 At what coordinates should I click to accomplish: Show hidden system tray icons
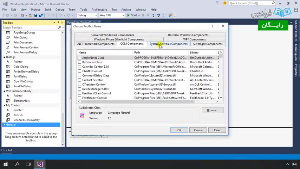pyautogui.click(x=287, y=164)
